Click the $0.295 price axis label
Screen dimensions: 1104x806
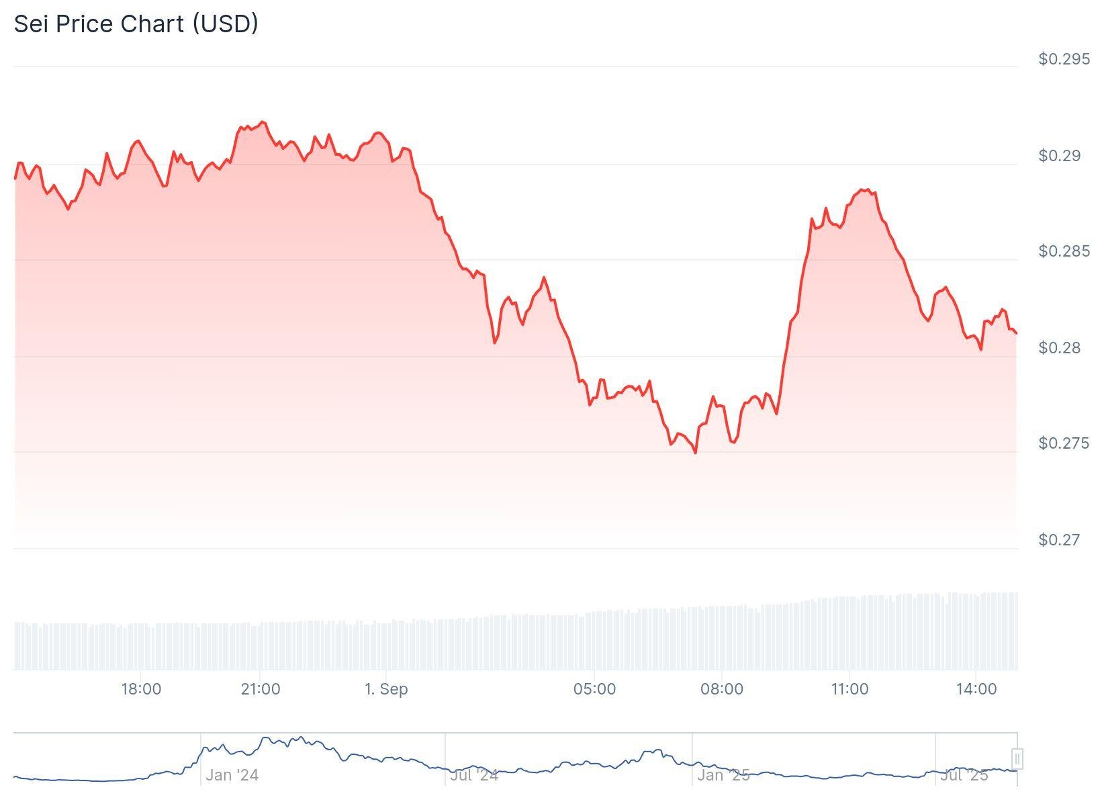pyautogui.click(x=1064, y=59)
